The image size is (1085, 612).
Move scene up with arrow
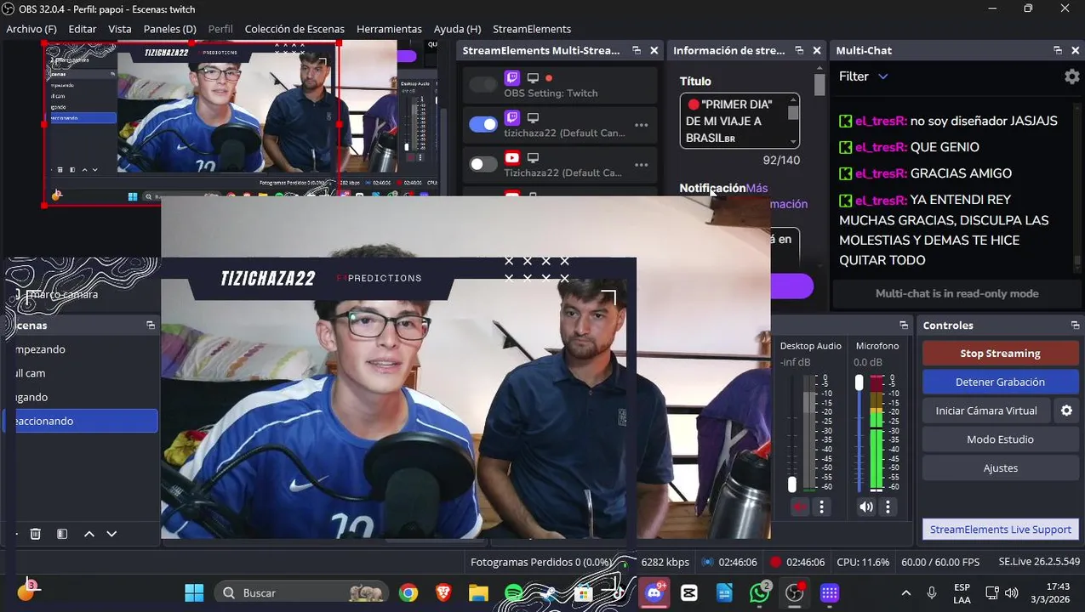click(89, 534)
